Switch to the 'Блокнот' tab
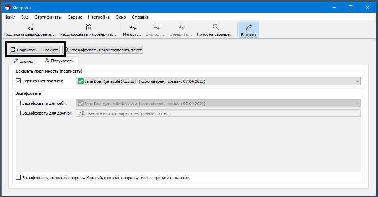This screenshot has height=197, width=378. coord(24,61)
